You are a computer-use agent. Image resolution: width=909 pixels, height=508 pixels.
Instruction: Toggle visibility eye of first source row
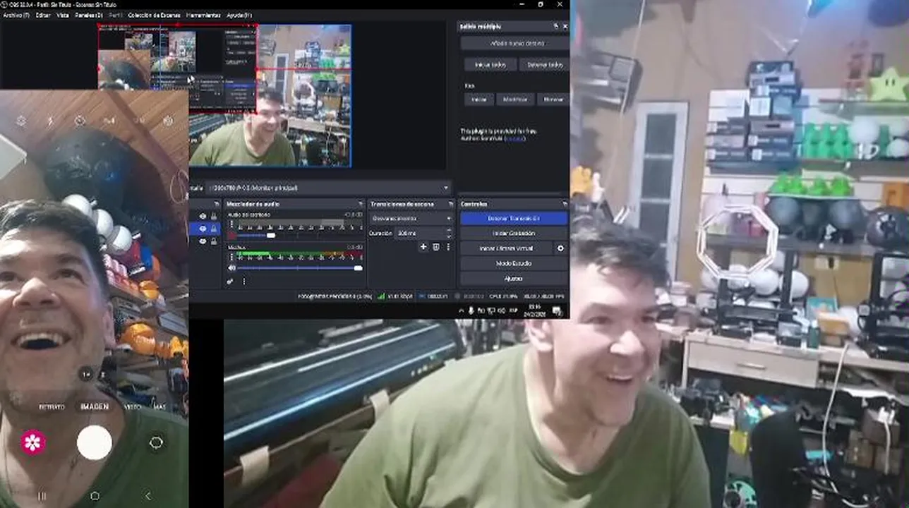point(203,216)
